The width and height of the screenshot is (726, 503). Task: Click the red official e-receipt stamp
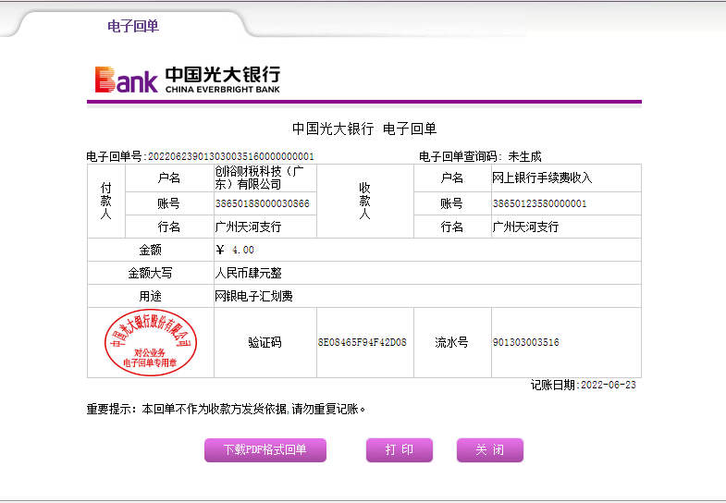tap(150, 342)
